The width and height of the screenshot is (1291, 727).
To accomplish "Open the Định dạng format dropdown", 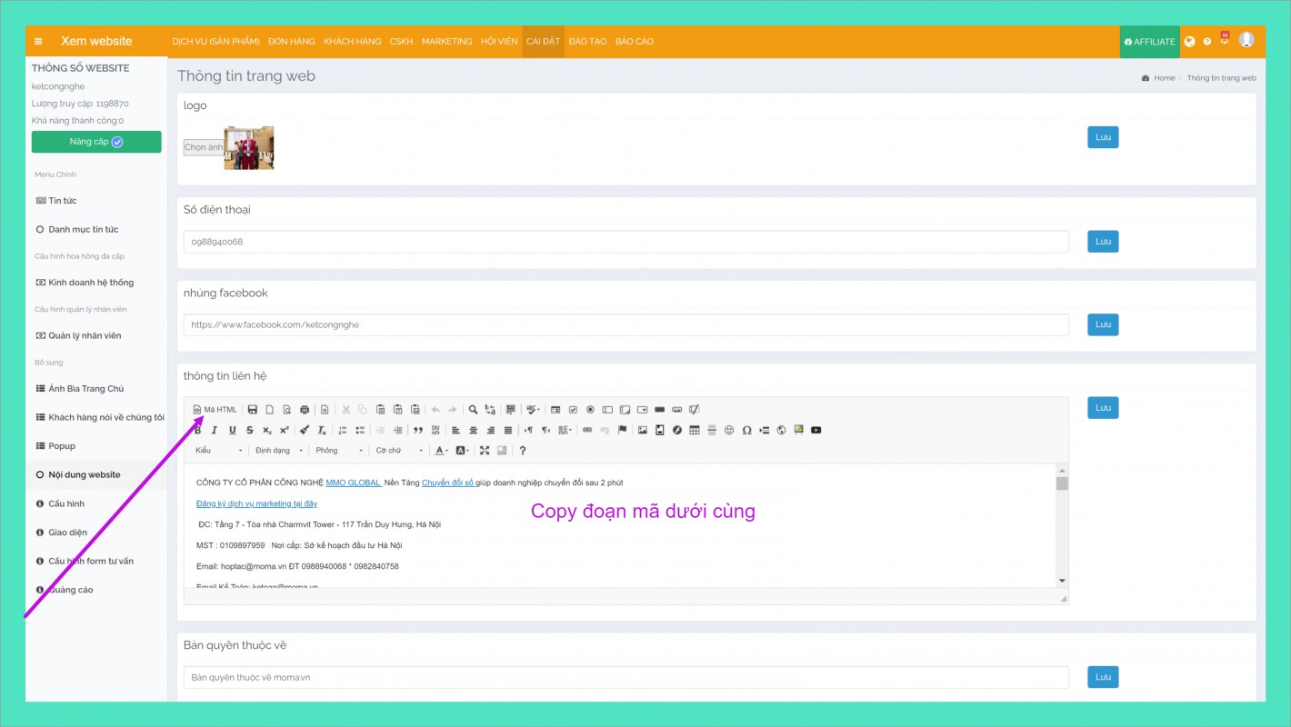I will coord(279,451).
